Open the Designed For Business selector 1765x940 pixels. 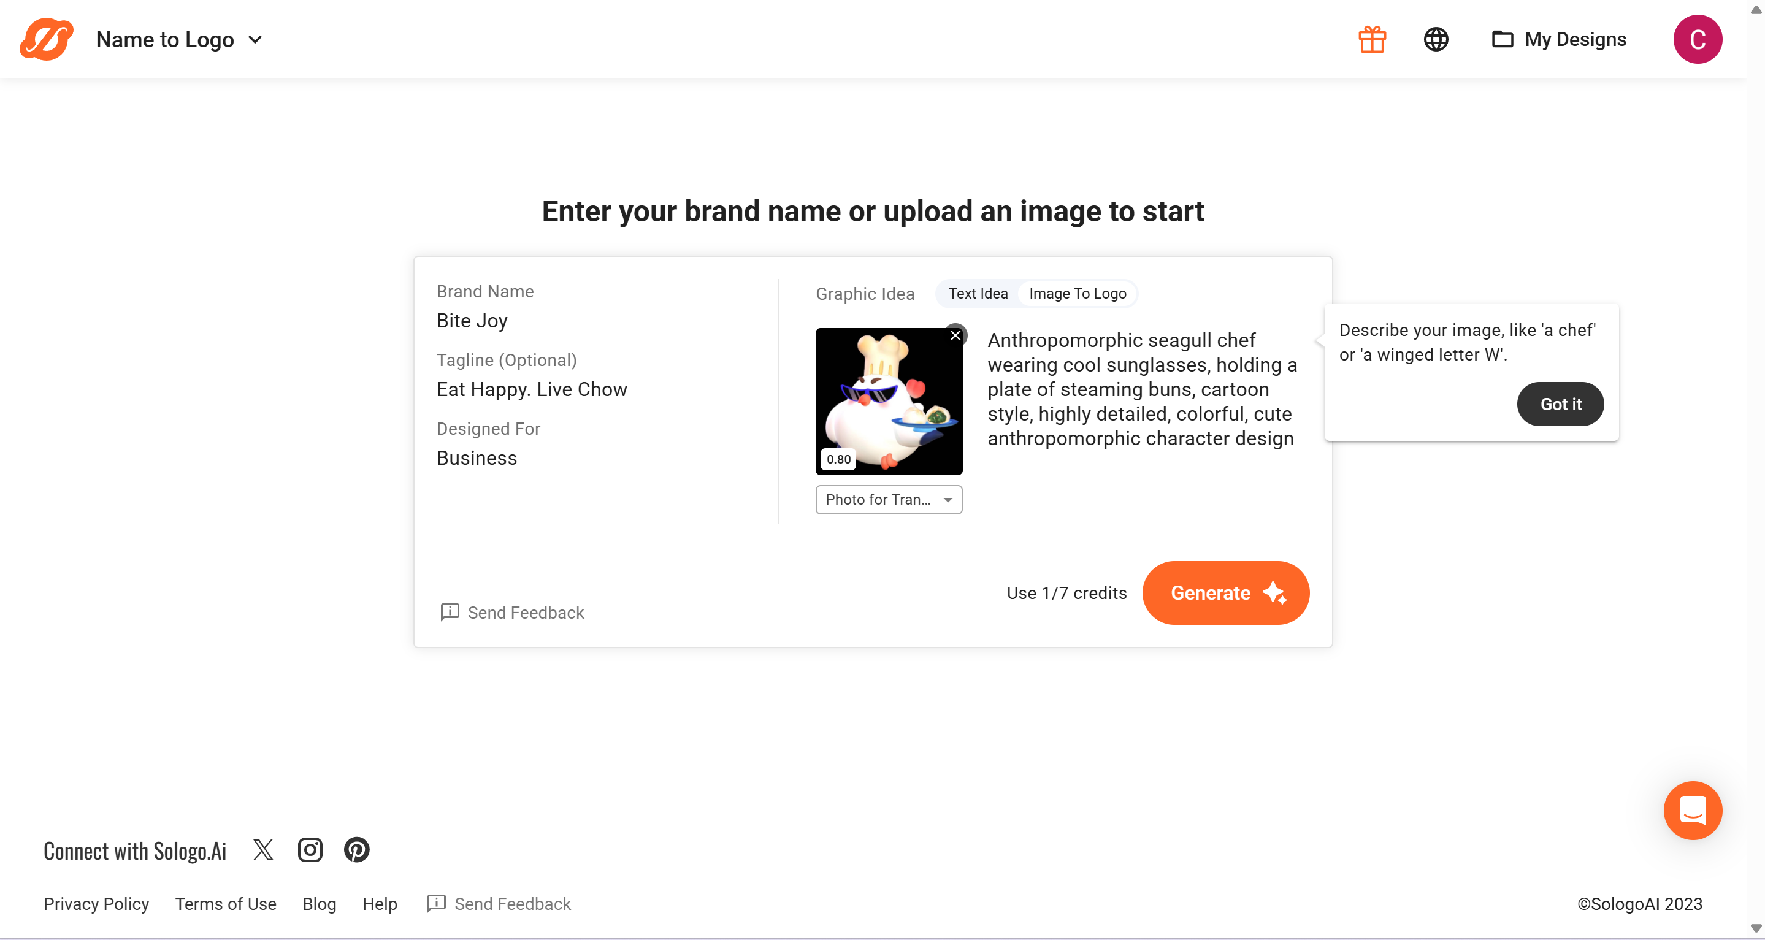tap(477, 457)
